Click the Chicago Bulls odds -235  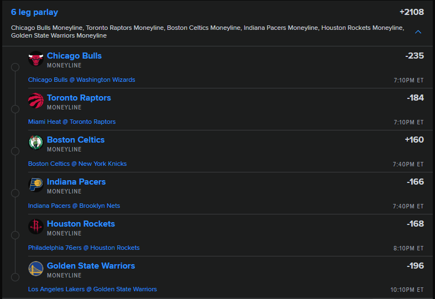(415, 56)
